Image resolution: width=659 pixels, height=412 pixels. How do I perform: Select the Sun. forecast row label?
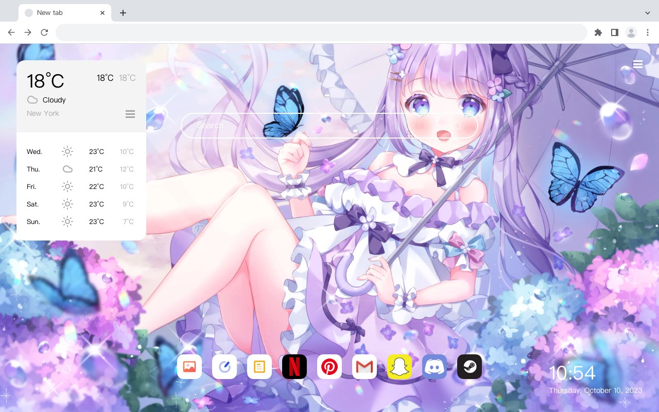point(33,221)
